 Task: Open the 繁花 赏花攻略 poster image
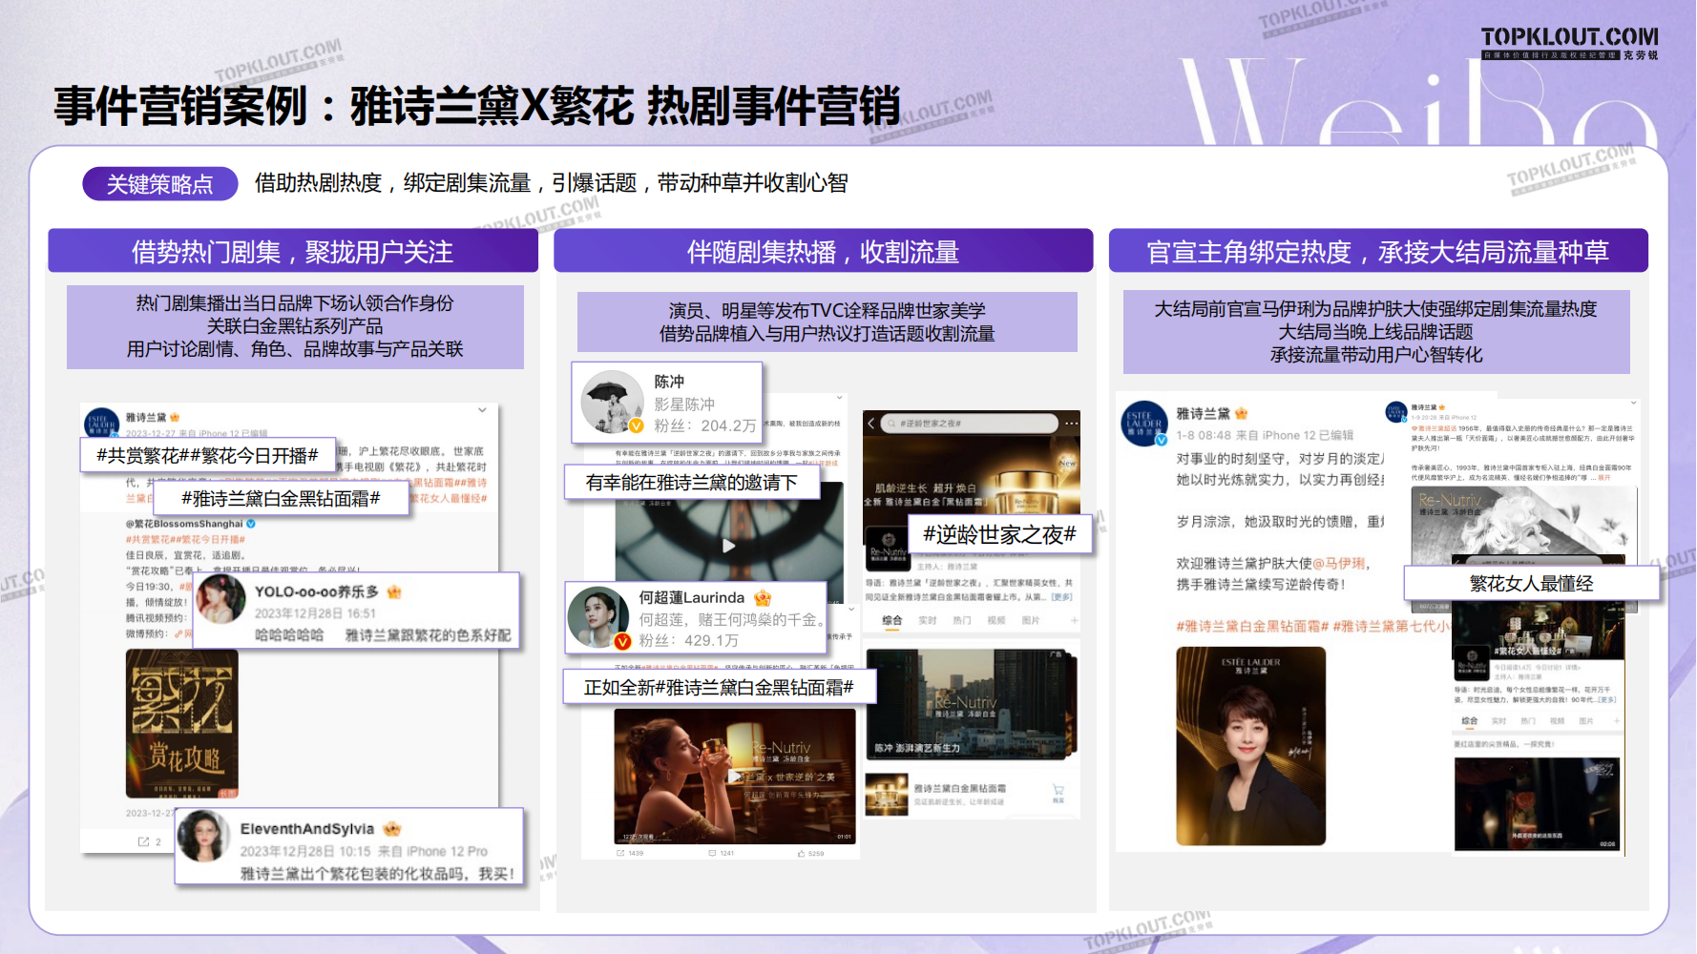pyautogui.click(x=181, y=723)
